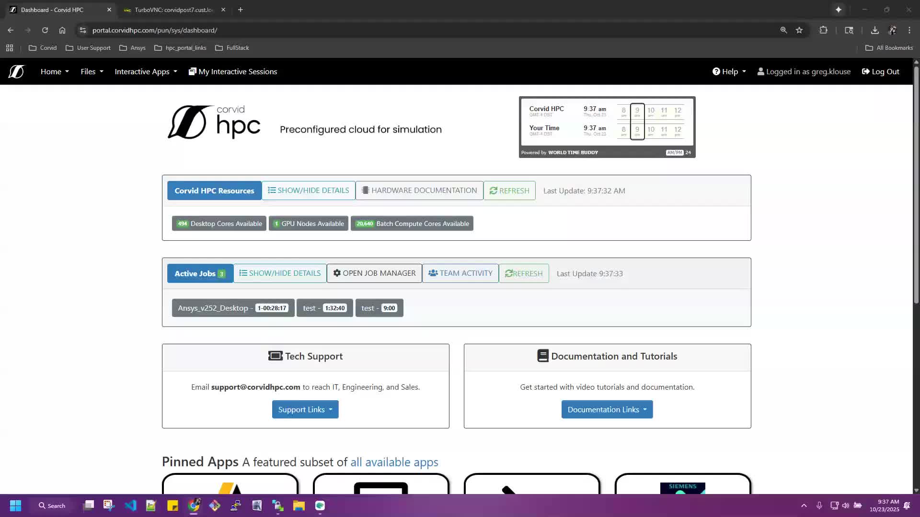Reload the dashboard page
The height and width of the screenshot is (517, 920).
click(x=45, y=30)
